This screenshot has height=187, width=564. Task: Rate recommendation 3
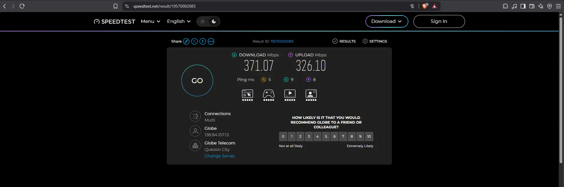(309, 137)
